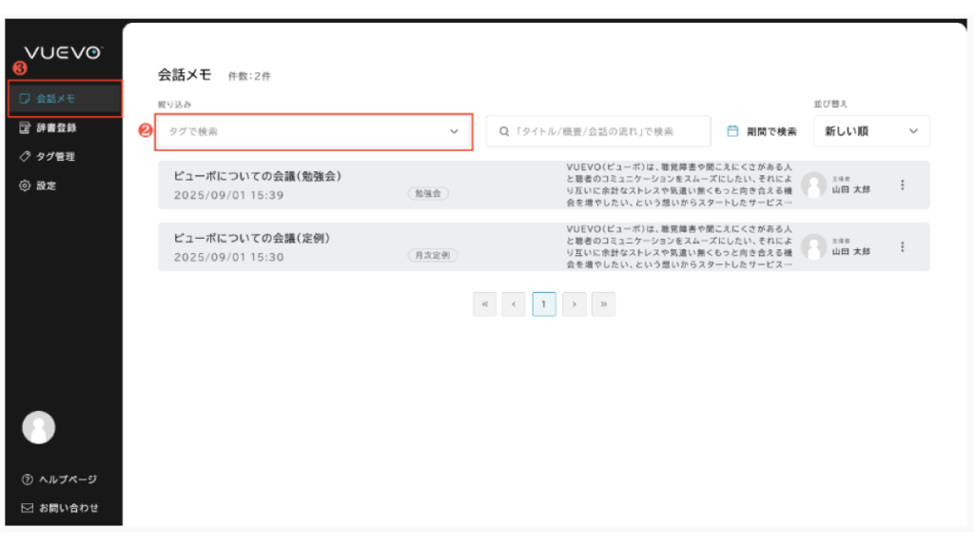Select page 1 in pagination

pyautogui.click(x=544, y=304)
